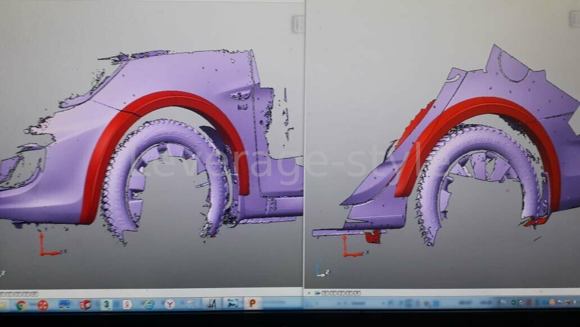Open the Yandex 'Я' taskbar icon

(x=128, y=304)
